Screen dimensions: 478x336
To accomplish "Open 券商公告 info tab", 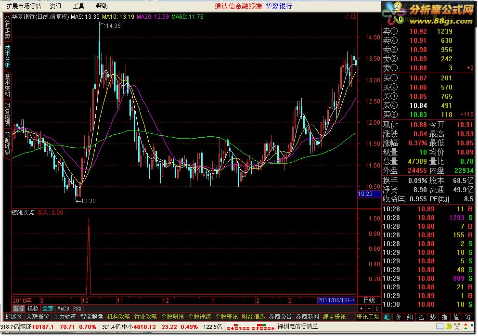I will click(x=281, y=317).
